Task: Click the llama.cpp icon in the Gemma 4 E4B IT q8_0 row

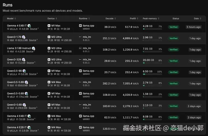Action: point(80,116)
